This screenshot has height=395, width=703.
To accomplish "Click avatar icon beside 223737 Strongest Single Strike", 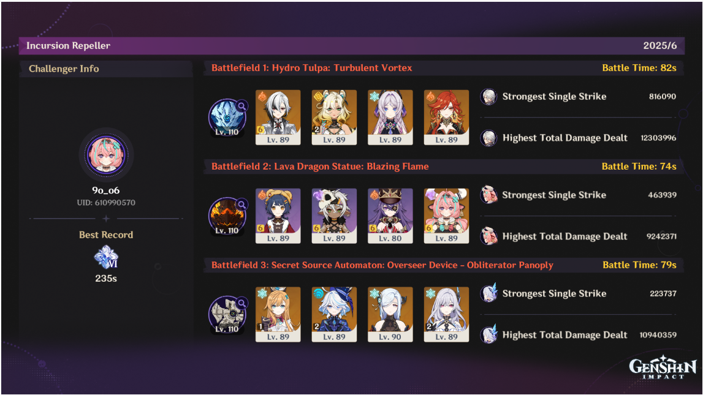I will pos(488,294).
